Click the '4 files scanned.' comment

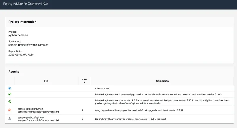click(103, 88)
